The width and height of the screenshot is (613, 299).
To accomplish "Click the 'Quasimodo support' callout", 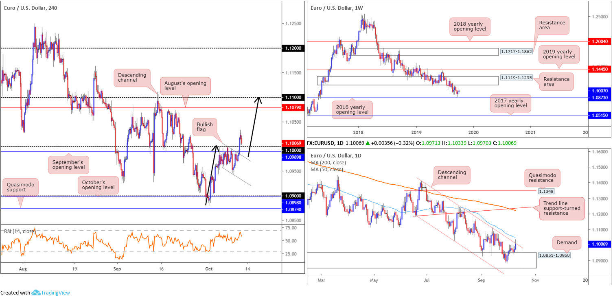I will coord(21,187).
